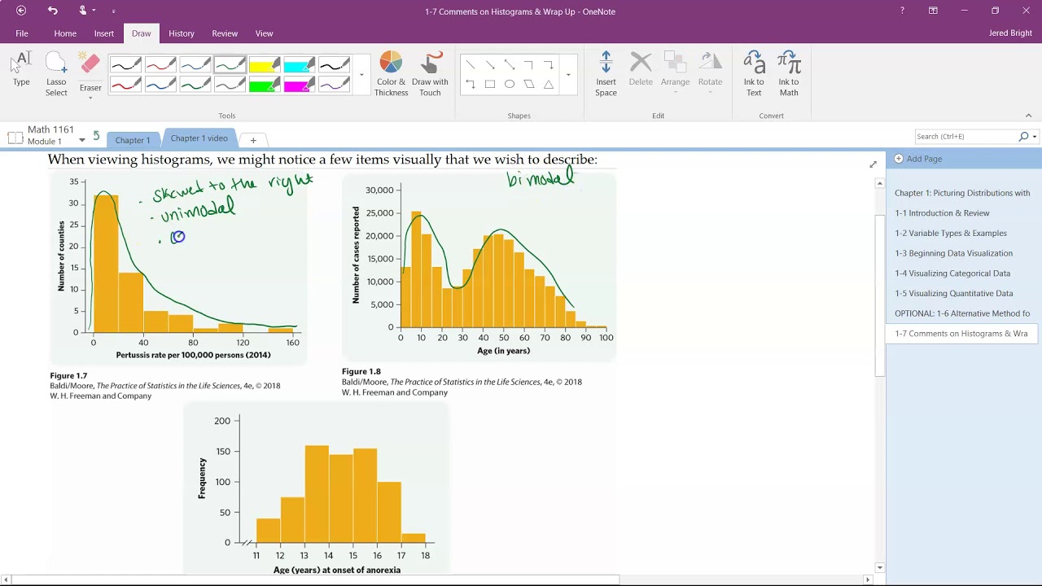Insert Space on the page

point(606,74)
